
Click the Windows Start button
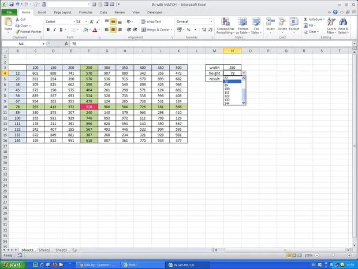pos(12,264)
